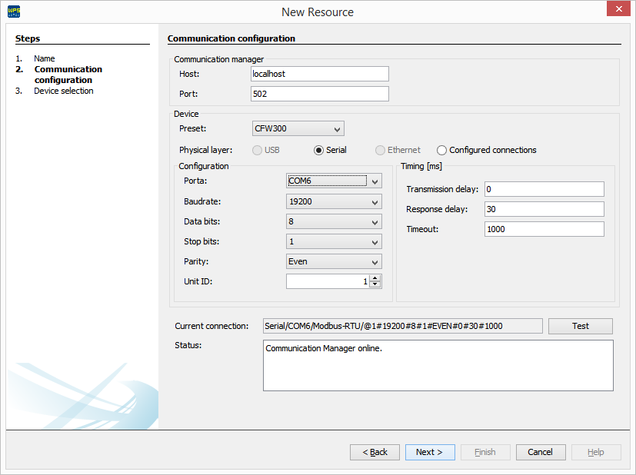Open the Preset dropdown showing CFW300

pyautogui.click(x=338, y=128)
